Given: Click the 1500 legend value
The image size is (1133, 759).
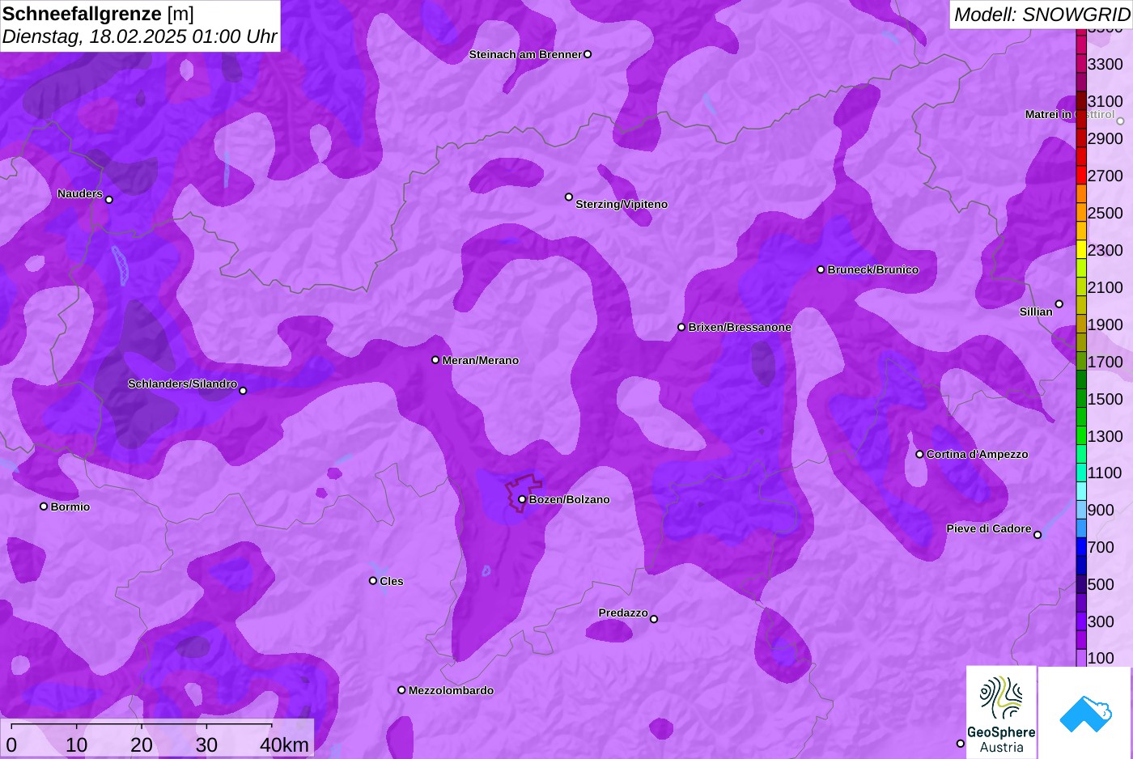Looking at the screenshot, I should pos(1105,399).
